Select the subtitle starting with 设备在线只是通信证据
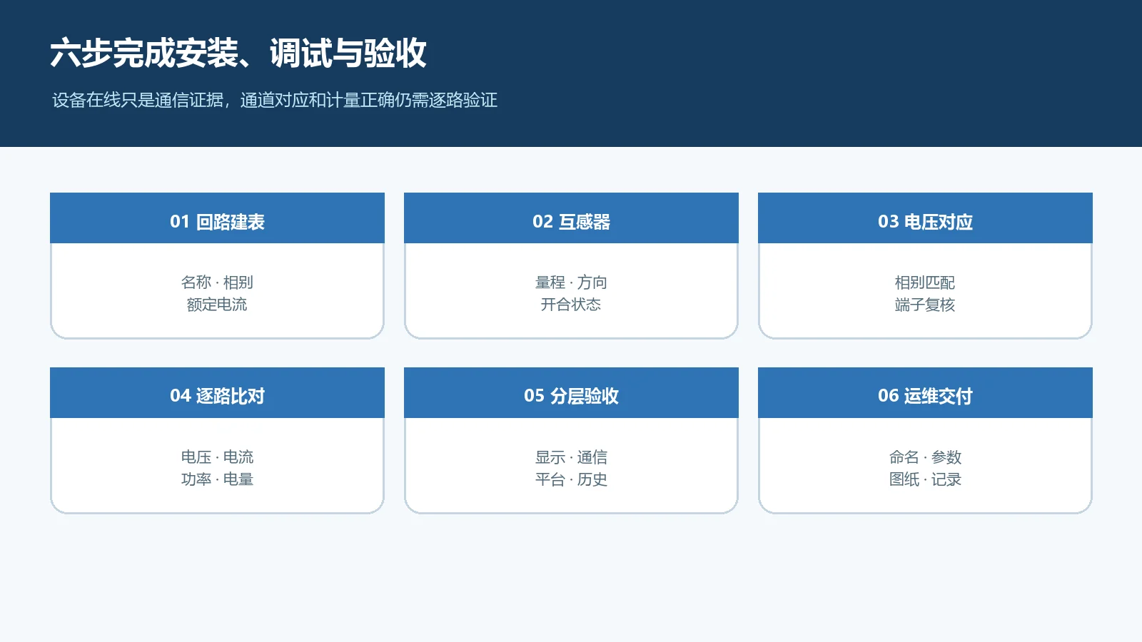 (x=275, y=100)
